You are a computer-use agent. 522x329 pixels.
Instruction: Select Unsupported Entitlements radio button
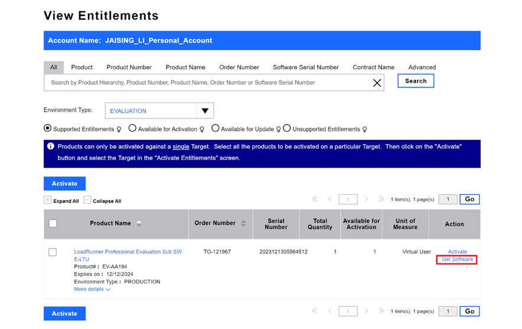(286, 128)
